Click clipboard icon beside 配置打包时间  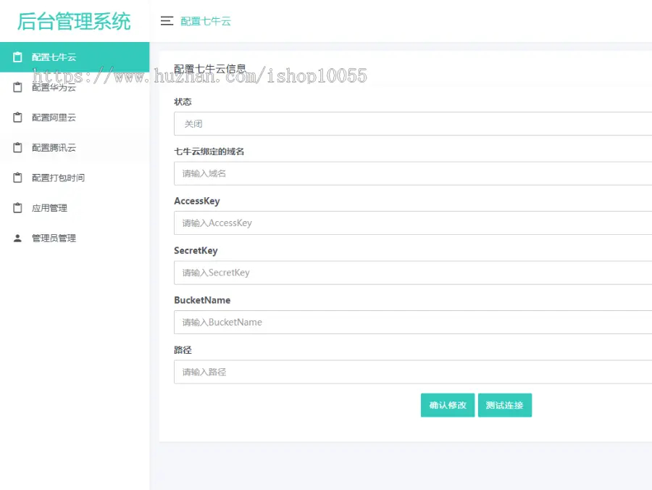(17, 178)
